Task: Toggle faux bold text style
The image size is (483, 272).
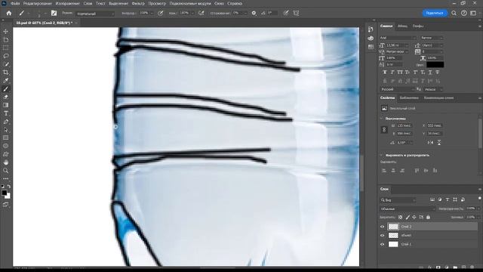Action: (385, 73)
